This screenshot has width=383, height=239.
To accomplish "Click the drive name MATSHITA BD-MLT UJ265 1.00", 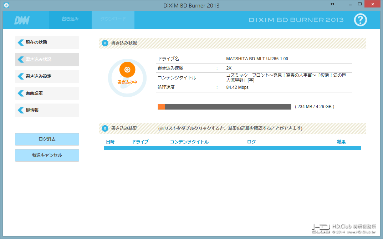I will (x=257, y=59).
